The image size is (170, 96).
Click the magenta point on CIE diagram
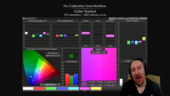(40, 77)
